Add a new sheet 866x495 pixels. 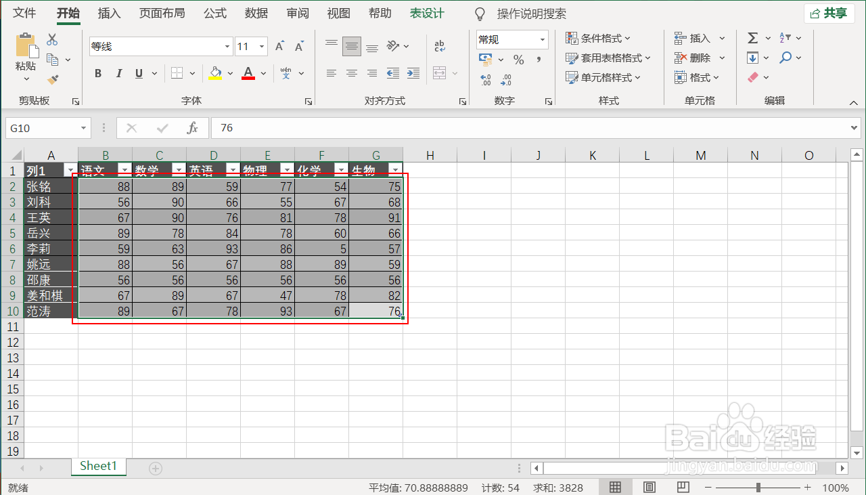coord(156,468)
